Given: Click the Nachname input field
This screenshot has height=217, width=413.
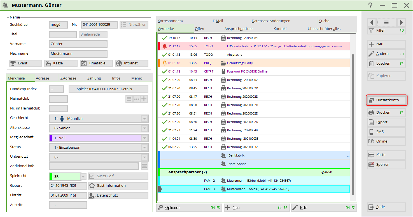Looking at the screenshot, I should point(78,54).
